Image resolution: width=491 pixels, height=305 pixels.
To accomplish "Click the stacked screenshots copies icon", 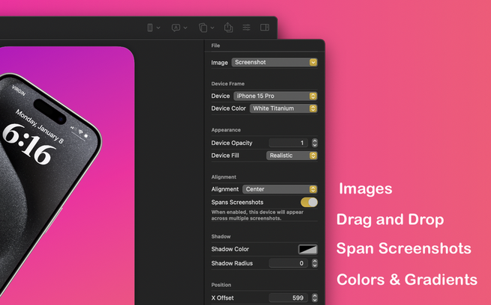I will pos(203,28).
